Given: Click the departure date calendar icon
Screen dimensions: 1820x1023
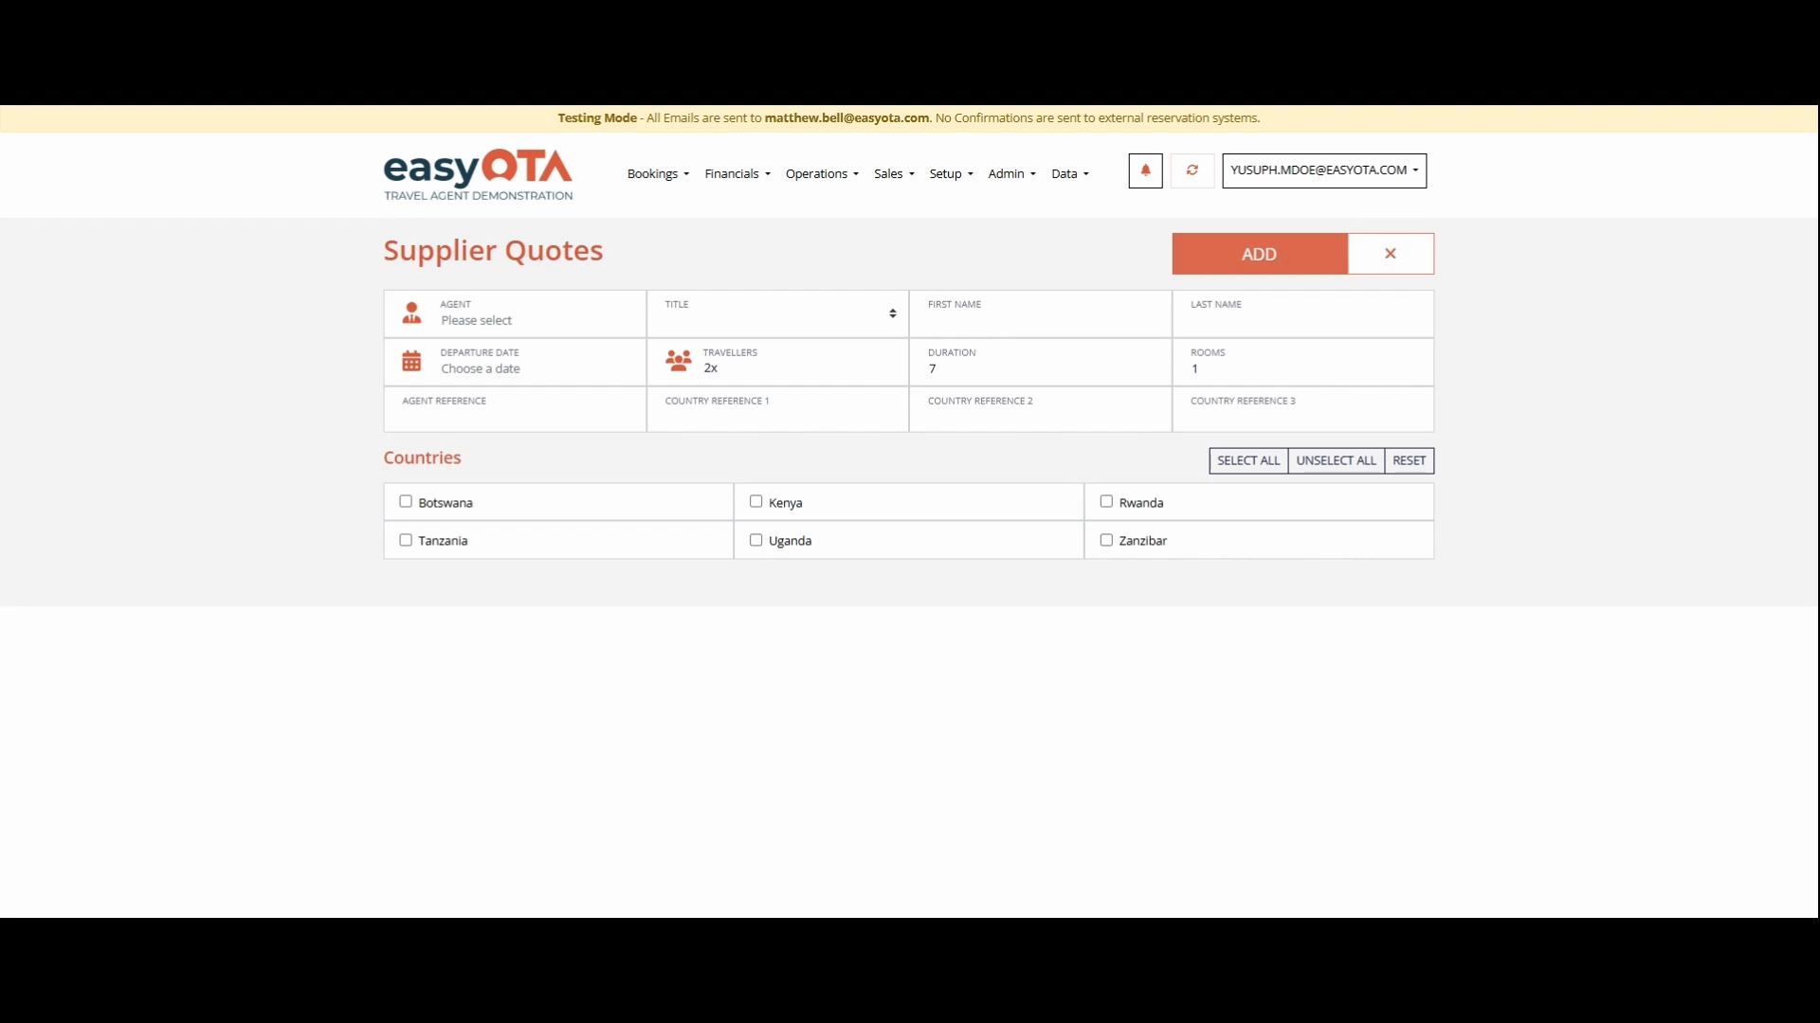Looking at the screenshot, I should [411, 361].
